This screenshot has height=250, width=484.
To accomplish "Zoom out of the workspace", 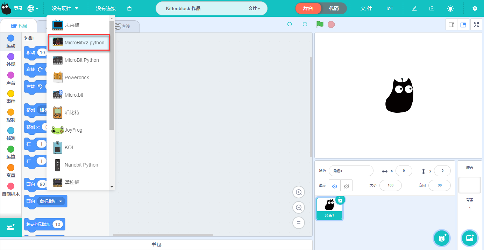I will [299, 207].
